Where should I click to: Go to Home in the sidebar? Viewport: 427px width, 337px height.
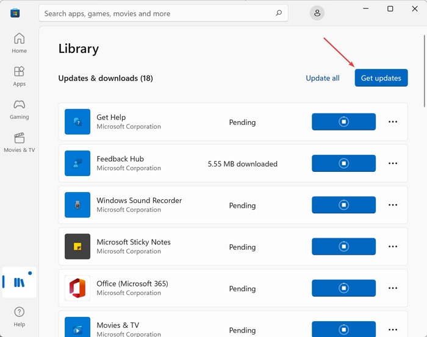(19, 43)
